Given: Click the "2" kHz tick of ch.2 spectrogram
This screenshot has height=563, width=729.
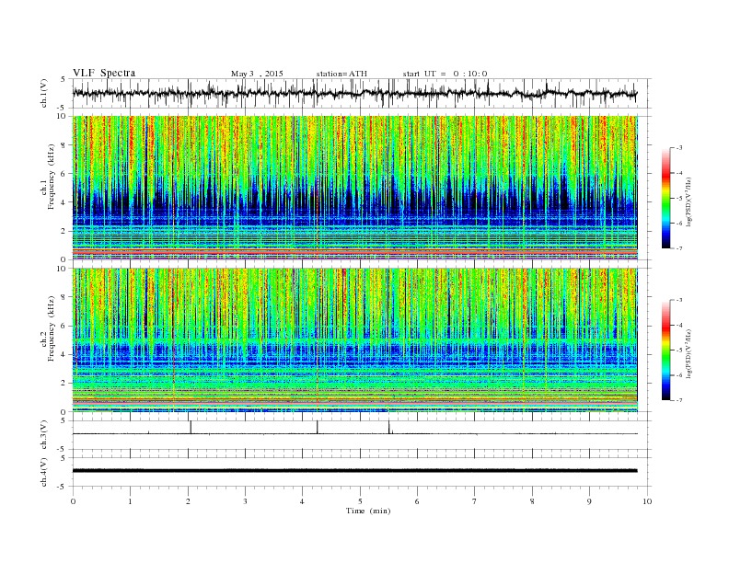Looking at the screenshot, I should tap(64, 384).
